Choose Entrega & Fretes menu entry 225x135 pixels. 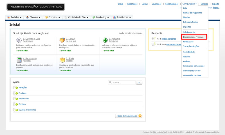[190, 22]
